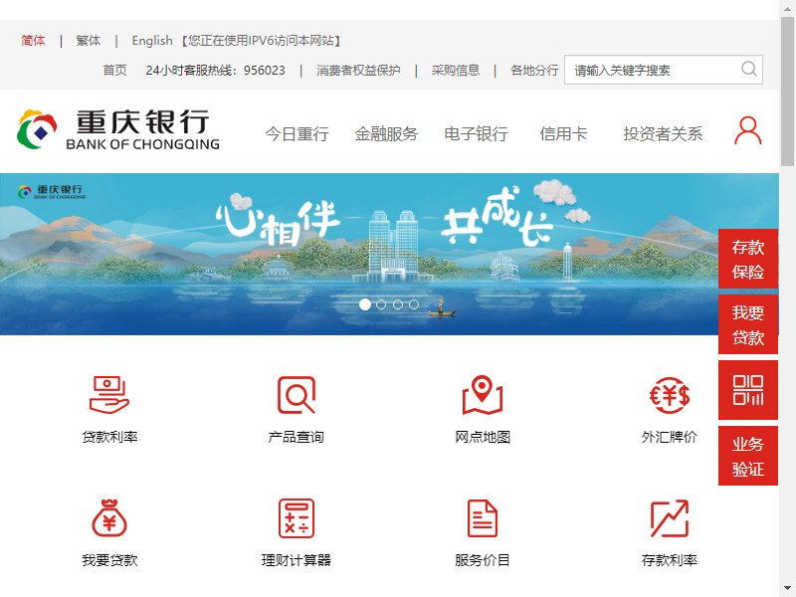The height and width of the screenshot is (597, 796).
Task: Click the Bank of Chongqing logo
Action: point(117,129)
